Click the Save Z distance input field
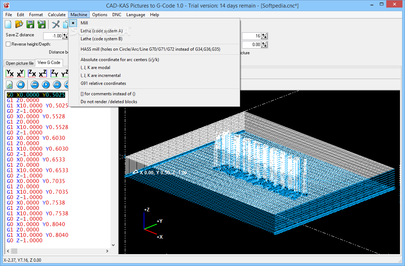This screenshot has height=266, width=405. pyautogui.click(x=53, y=36)
